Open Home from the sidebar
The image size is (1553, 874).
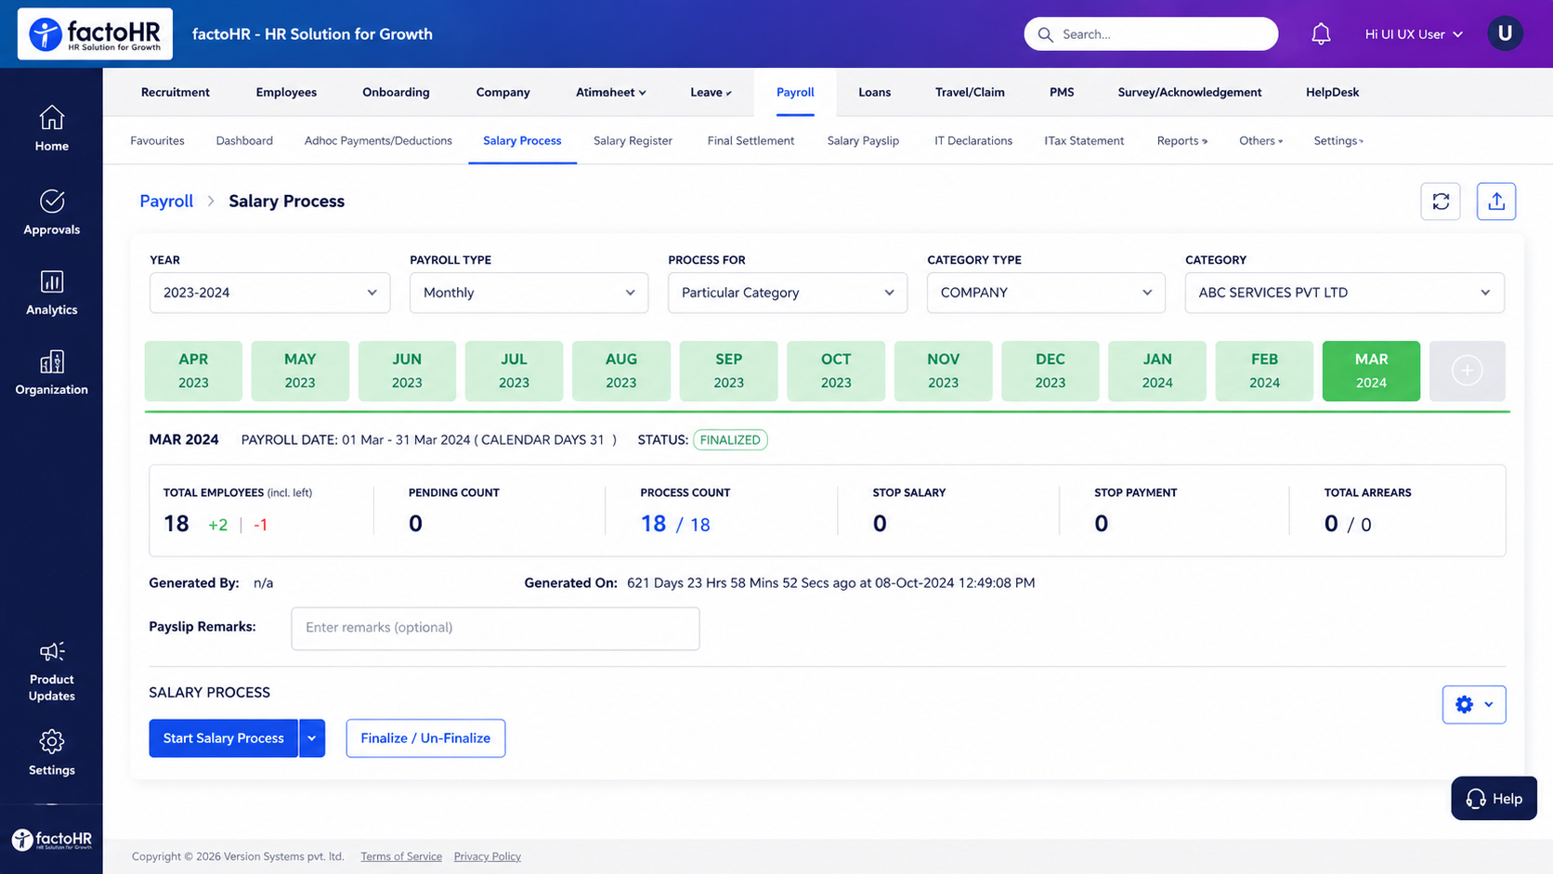pyautogui.click(x=51, y=129)
